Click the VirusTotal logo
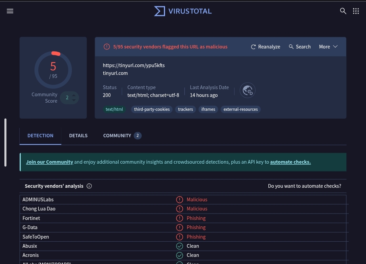Screen dimensions: 366x264 pyautogui.click(x=183, y=11)
